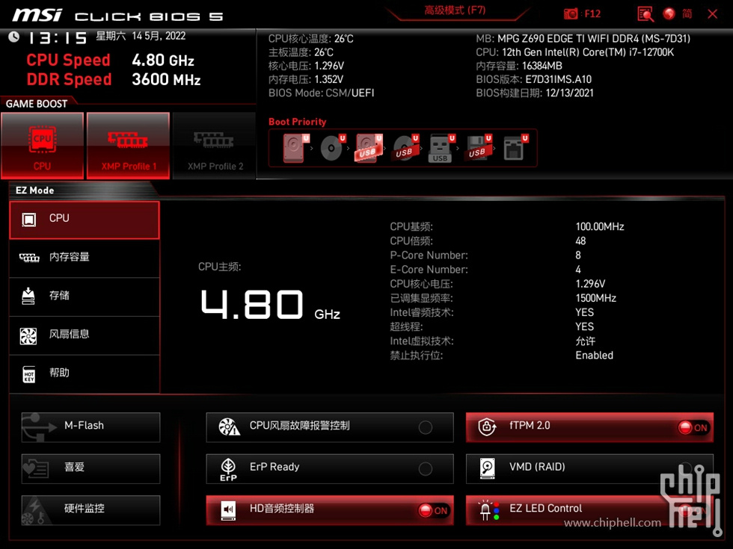This screenshot has width=733, height=549.
Task: Change language via the globe icon
Action: [x=669, y=14]
